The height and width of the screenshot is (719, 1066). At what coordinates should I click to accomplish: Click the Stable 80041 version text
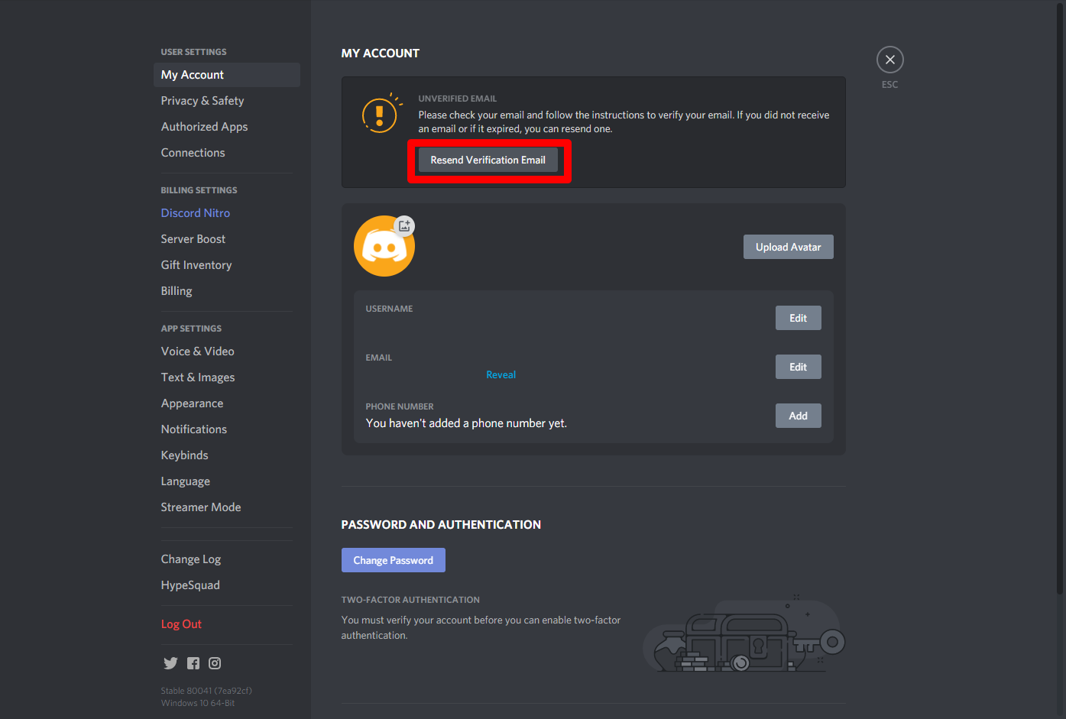[206, 691]
